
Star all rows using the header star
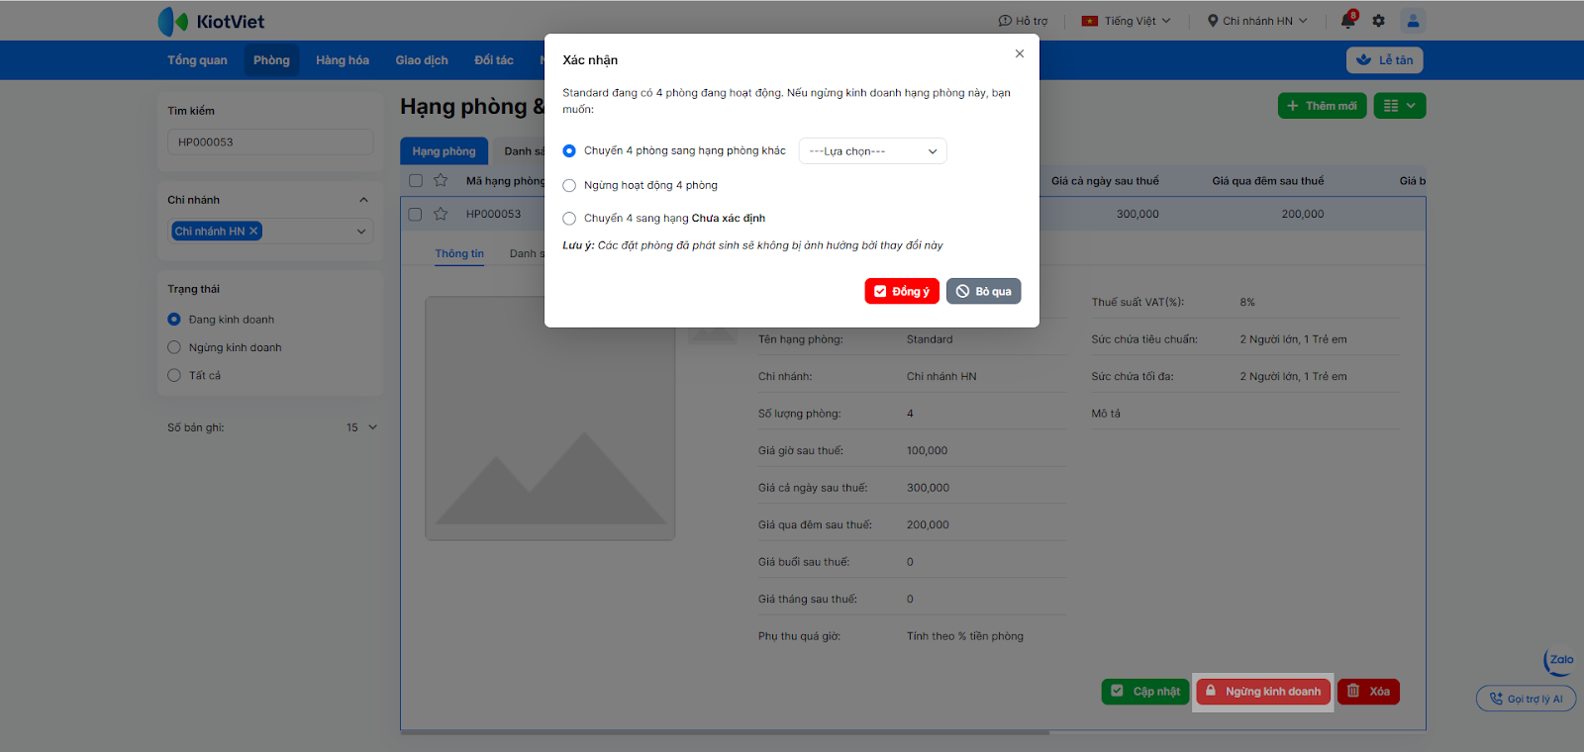click(441, 180)
